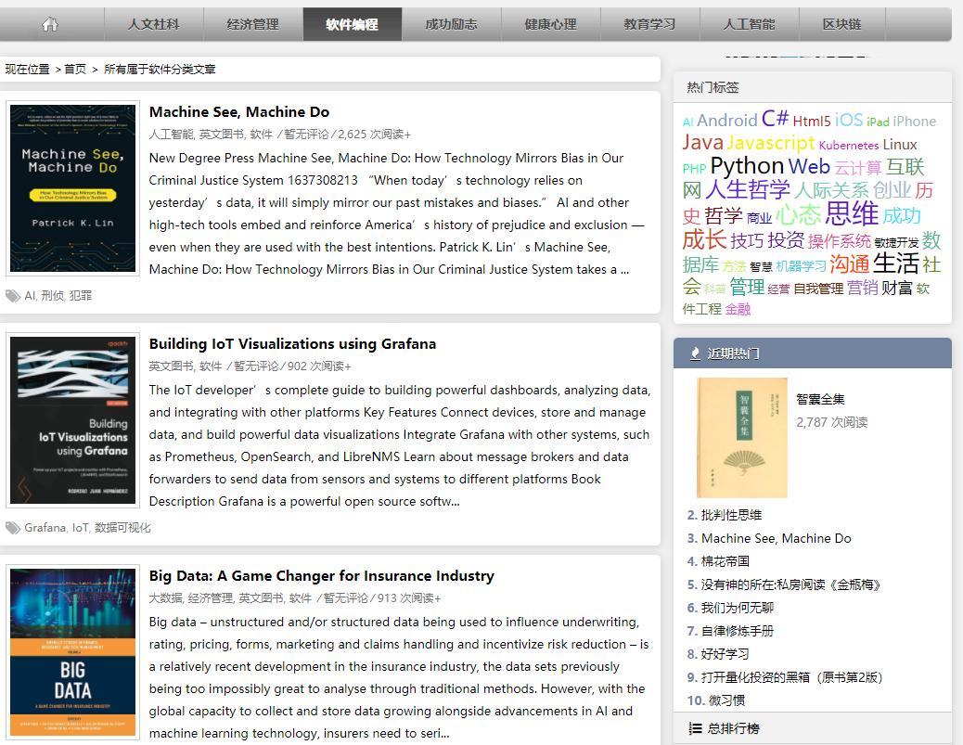
Task: Switch to the 人工智能 navigation tab
Action: point(749,24)
